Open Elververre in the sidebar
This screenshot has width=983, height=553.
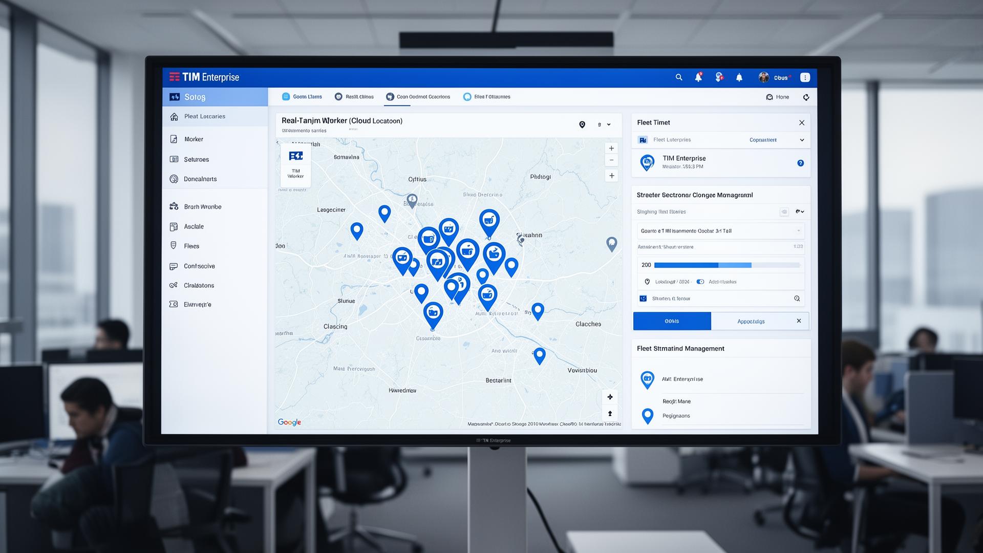[215, 305]
